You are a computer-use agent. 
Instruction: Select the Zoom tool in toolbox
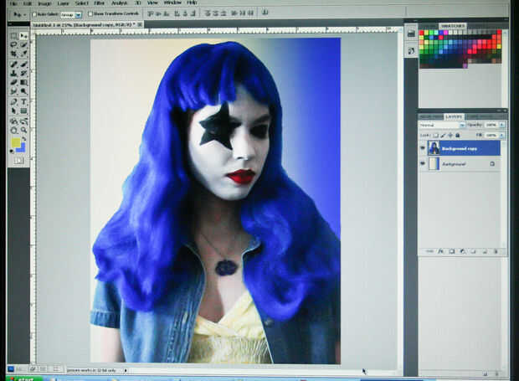23,130
